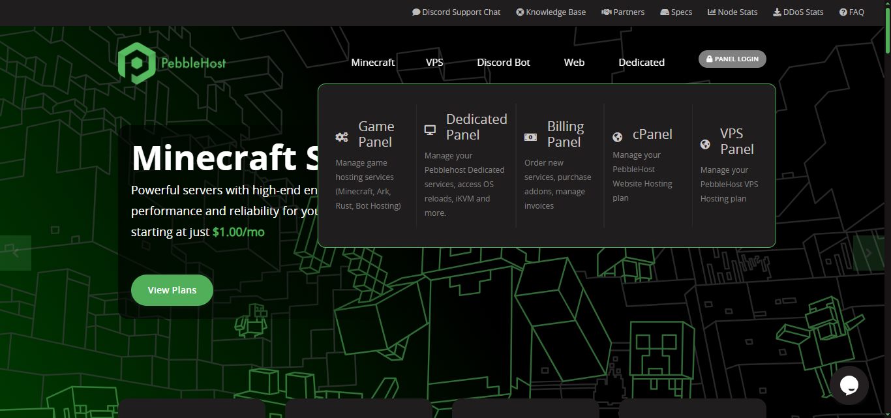The width and height of the screenshot is (891, 418).
Task: Click the lock icon in Panel Login
Action: [710, 59]
